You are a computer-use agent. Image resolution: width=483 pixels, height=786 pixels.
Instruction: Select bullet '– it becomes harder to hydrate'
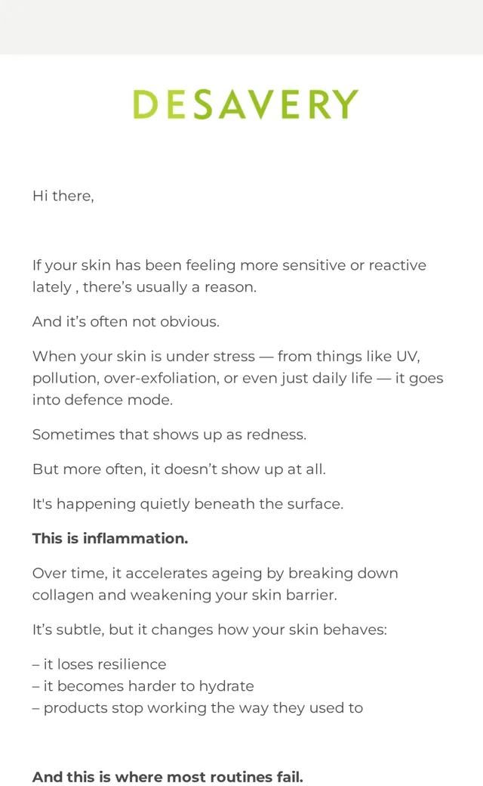tap(143, 685)
